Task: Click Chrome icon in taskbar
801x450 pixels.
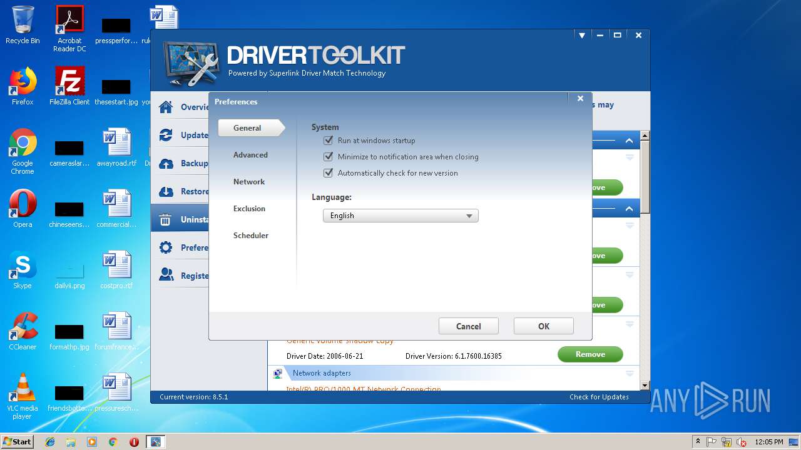Action: point(113,442)
